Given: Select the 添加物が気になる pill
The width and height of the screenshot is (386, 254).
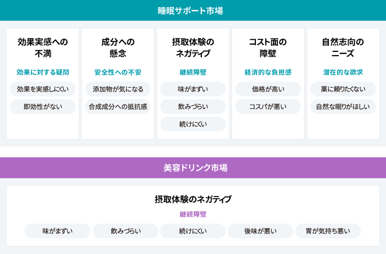Looking at the screenshot, I should point(118,89).
